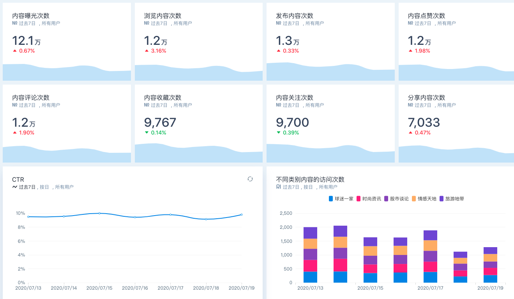Open the 内容收藏次数 card title
This screenshot has width=514, height=299.
[163, 98]
